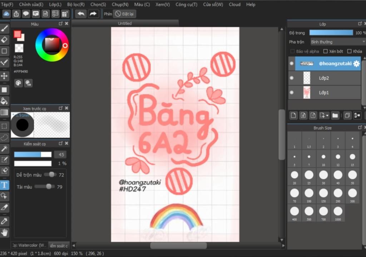This screenshot has width=366, height=257.
Task: Choose the 7 brush size preset
Action: pos(309,158)
